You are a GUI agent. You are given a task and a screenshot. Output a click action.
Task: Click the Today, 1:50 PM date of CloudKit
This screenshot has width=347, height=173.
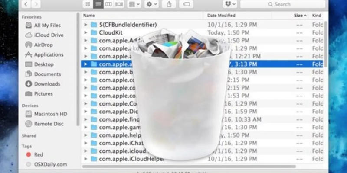(229, 33)
